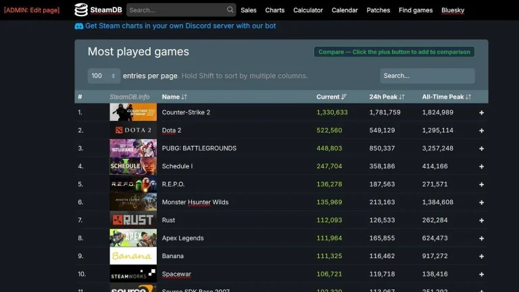The width and height of the screenshot is (519, 292).
Task: Add Counter-Strike 2 to comparison with plus
Action: (481, 113)
